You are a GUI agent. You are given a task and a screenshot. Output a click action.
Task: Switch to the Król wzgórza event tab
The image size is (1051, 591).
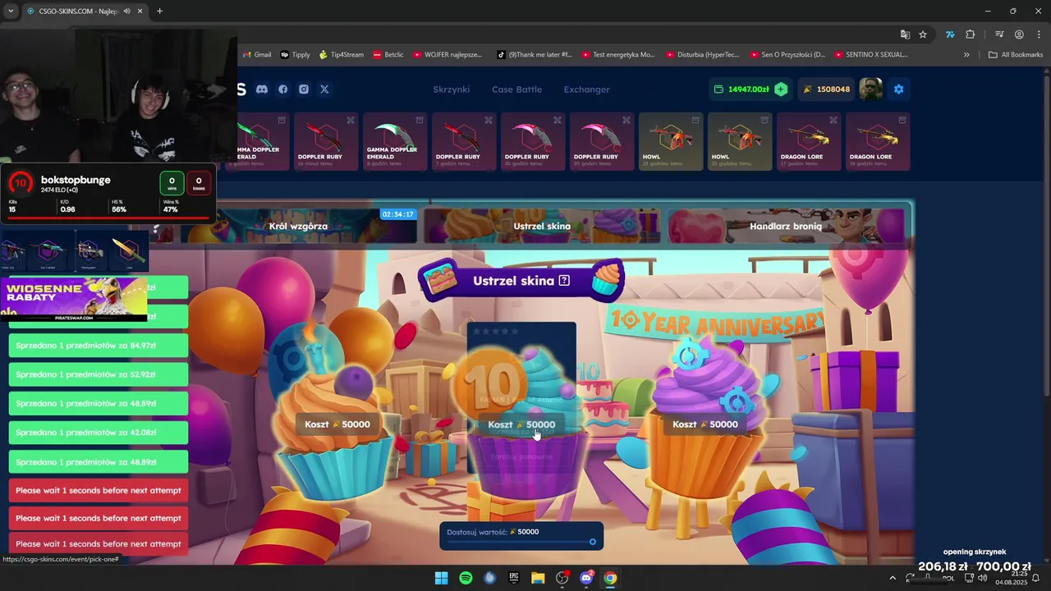point(298,226)
